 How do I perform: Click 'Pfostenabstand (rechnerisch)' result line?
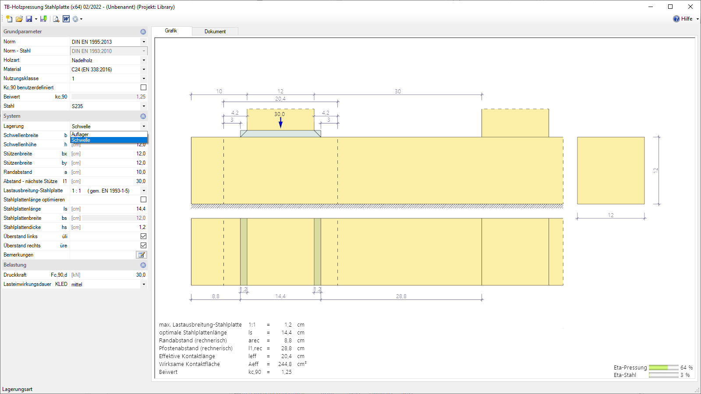pos(232,348)
